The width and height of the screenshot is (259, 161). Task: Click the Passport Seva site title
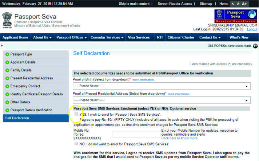[35, 17]
